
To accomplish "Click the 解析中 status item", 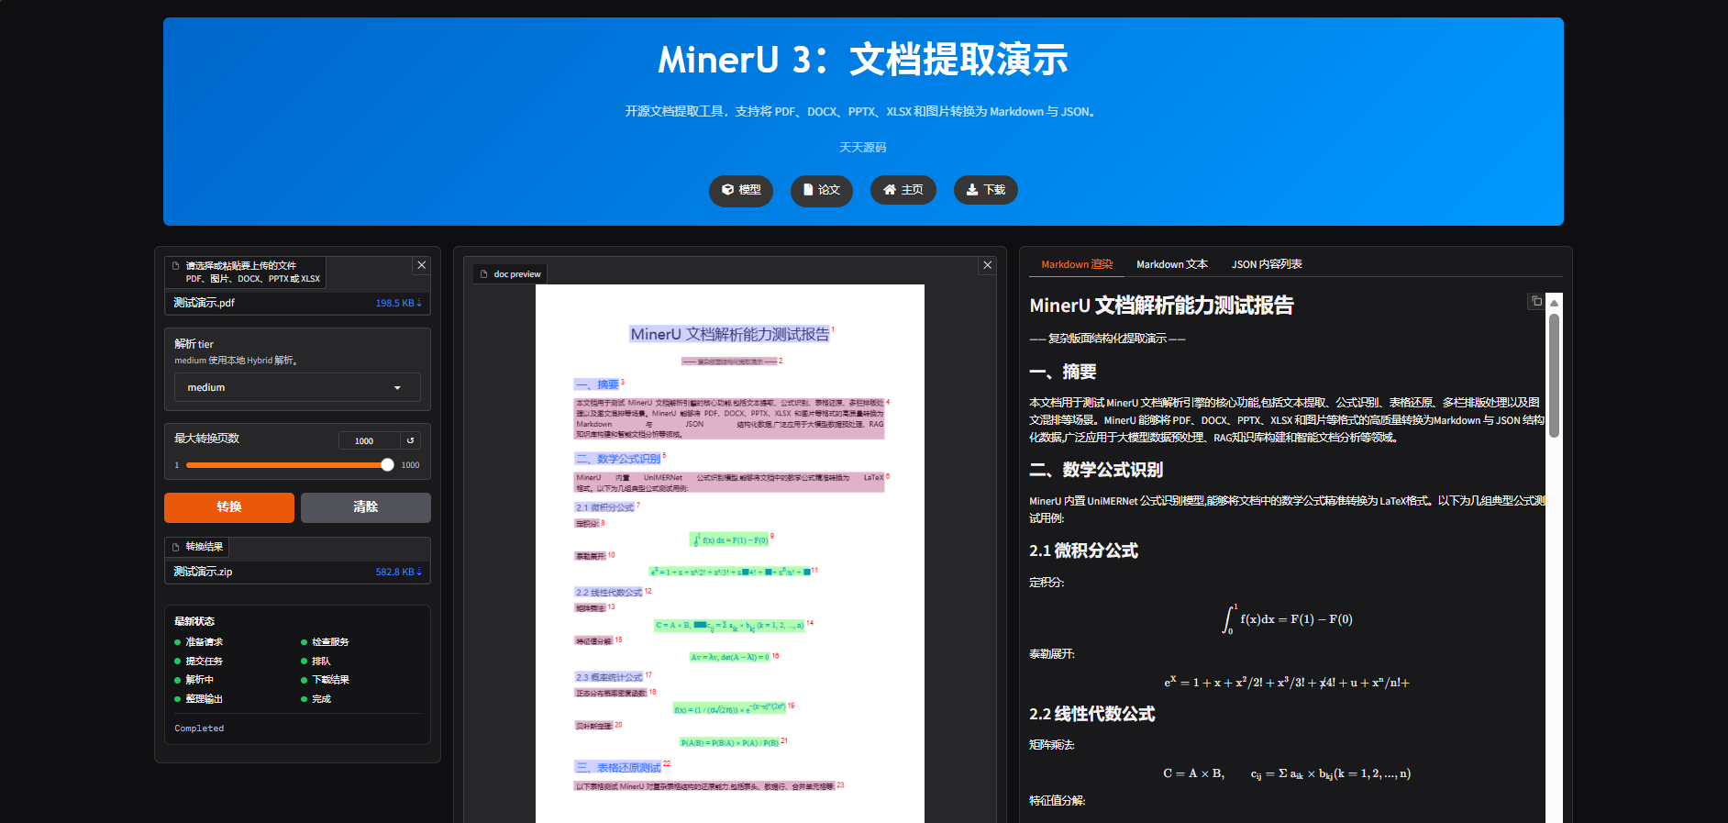I will point(194,680).
